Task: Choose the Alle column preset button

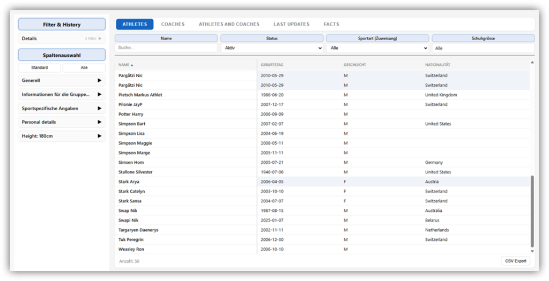Action: point(84,67)
